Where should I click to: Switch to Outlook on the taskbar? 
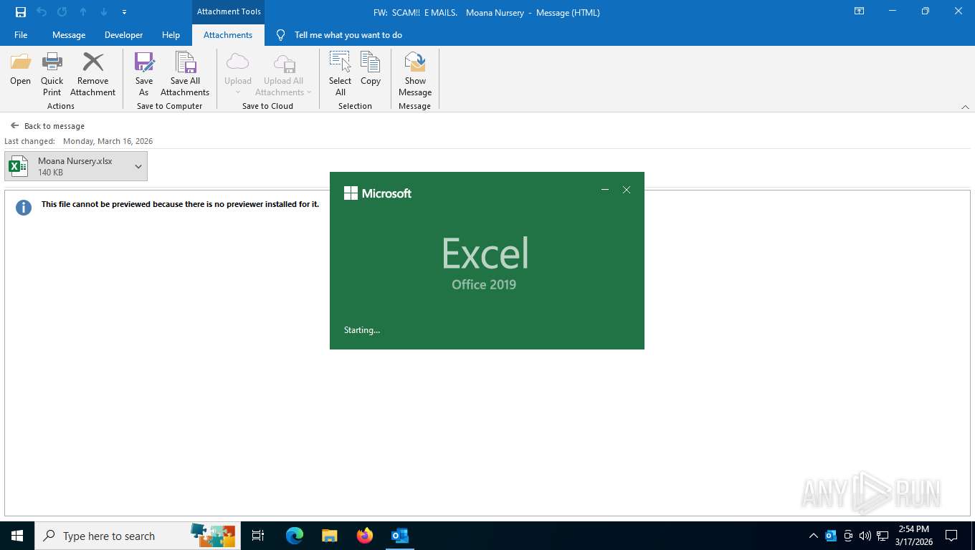(400, 536)
